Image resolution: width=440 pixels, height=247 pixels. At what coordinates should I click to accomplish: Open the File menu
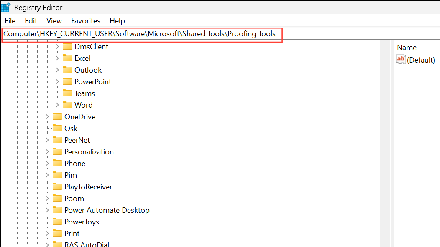click(10, 21)
